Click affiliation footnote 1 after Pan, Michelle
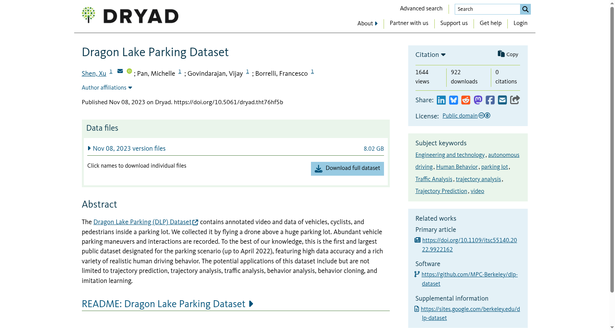This screenshot has width=615, height=331. 180,72
